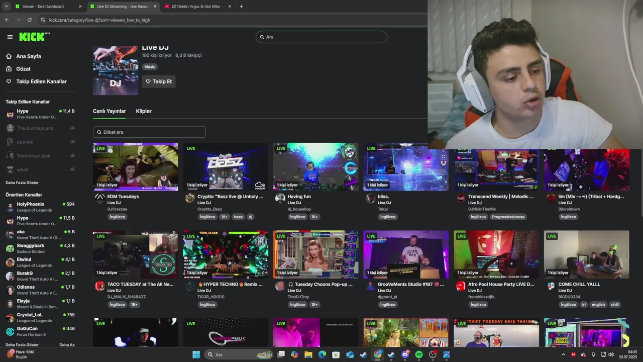The height and width of the screenshot is (362, 643).
Task: Open Transcend Weekly stream title
Action: [501, 197]
